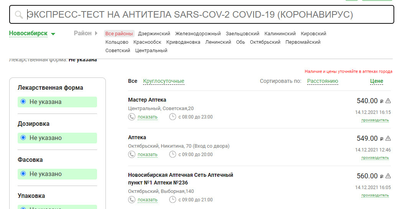Filter by Краснообск district
The image size is (400, 209).
pyautogui.click(x=147, y=42)
